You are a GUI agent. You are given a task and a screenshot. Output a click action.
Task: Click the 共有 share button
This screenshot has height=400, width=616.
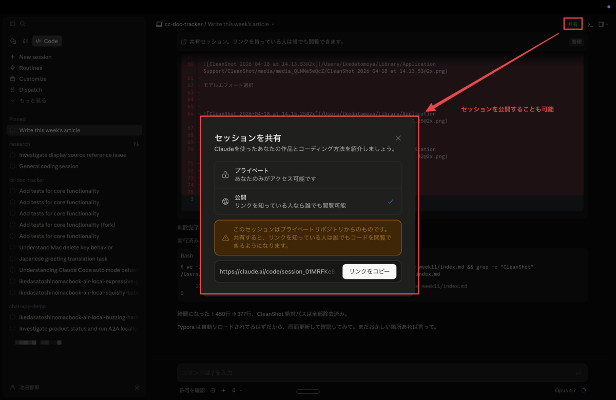point(573,24)
